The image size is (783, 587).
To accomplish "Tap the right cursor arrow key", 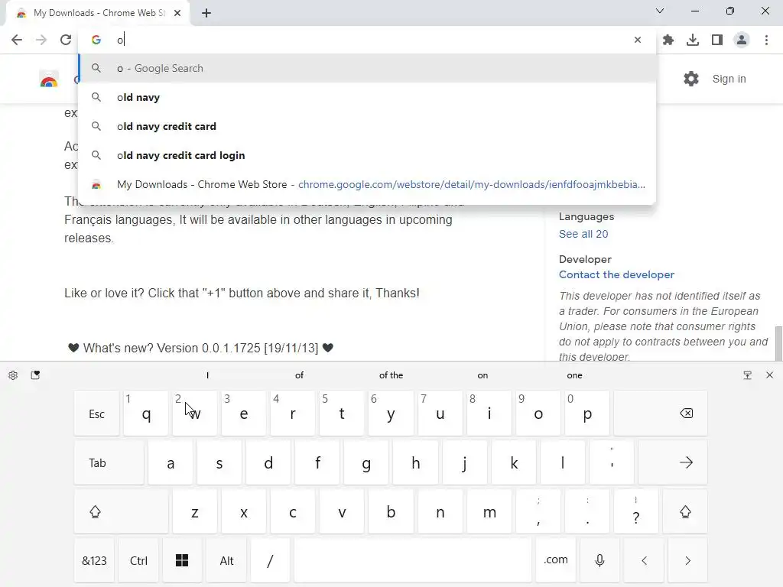I will pos(687,560).
